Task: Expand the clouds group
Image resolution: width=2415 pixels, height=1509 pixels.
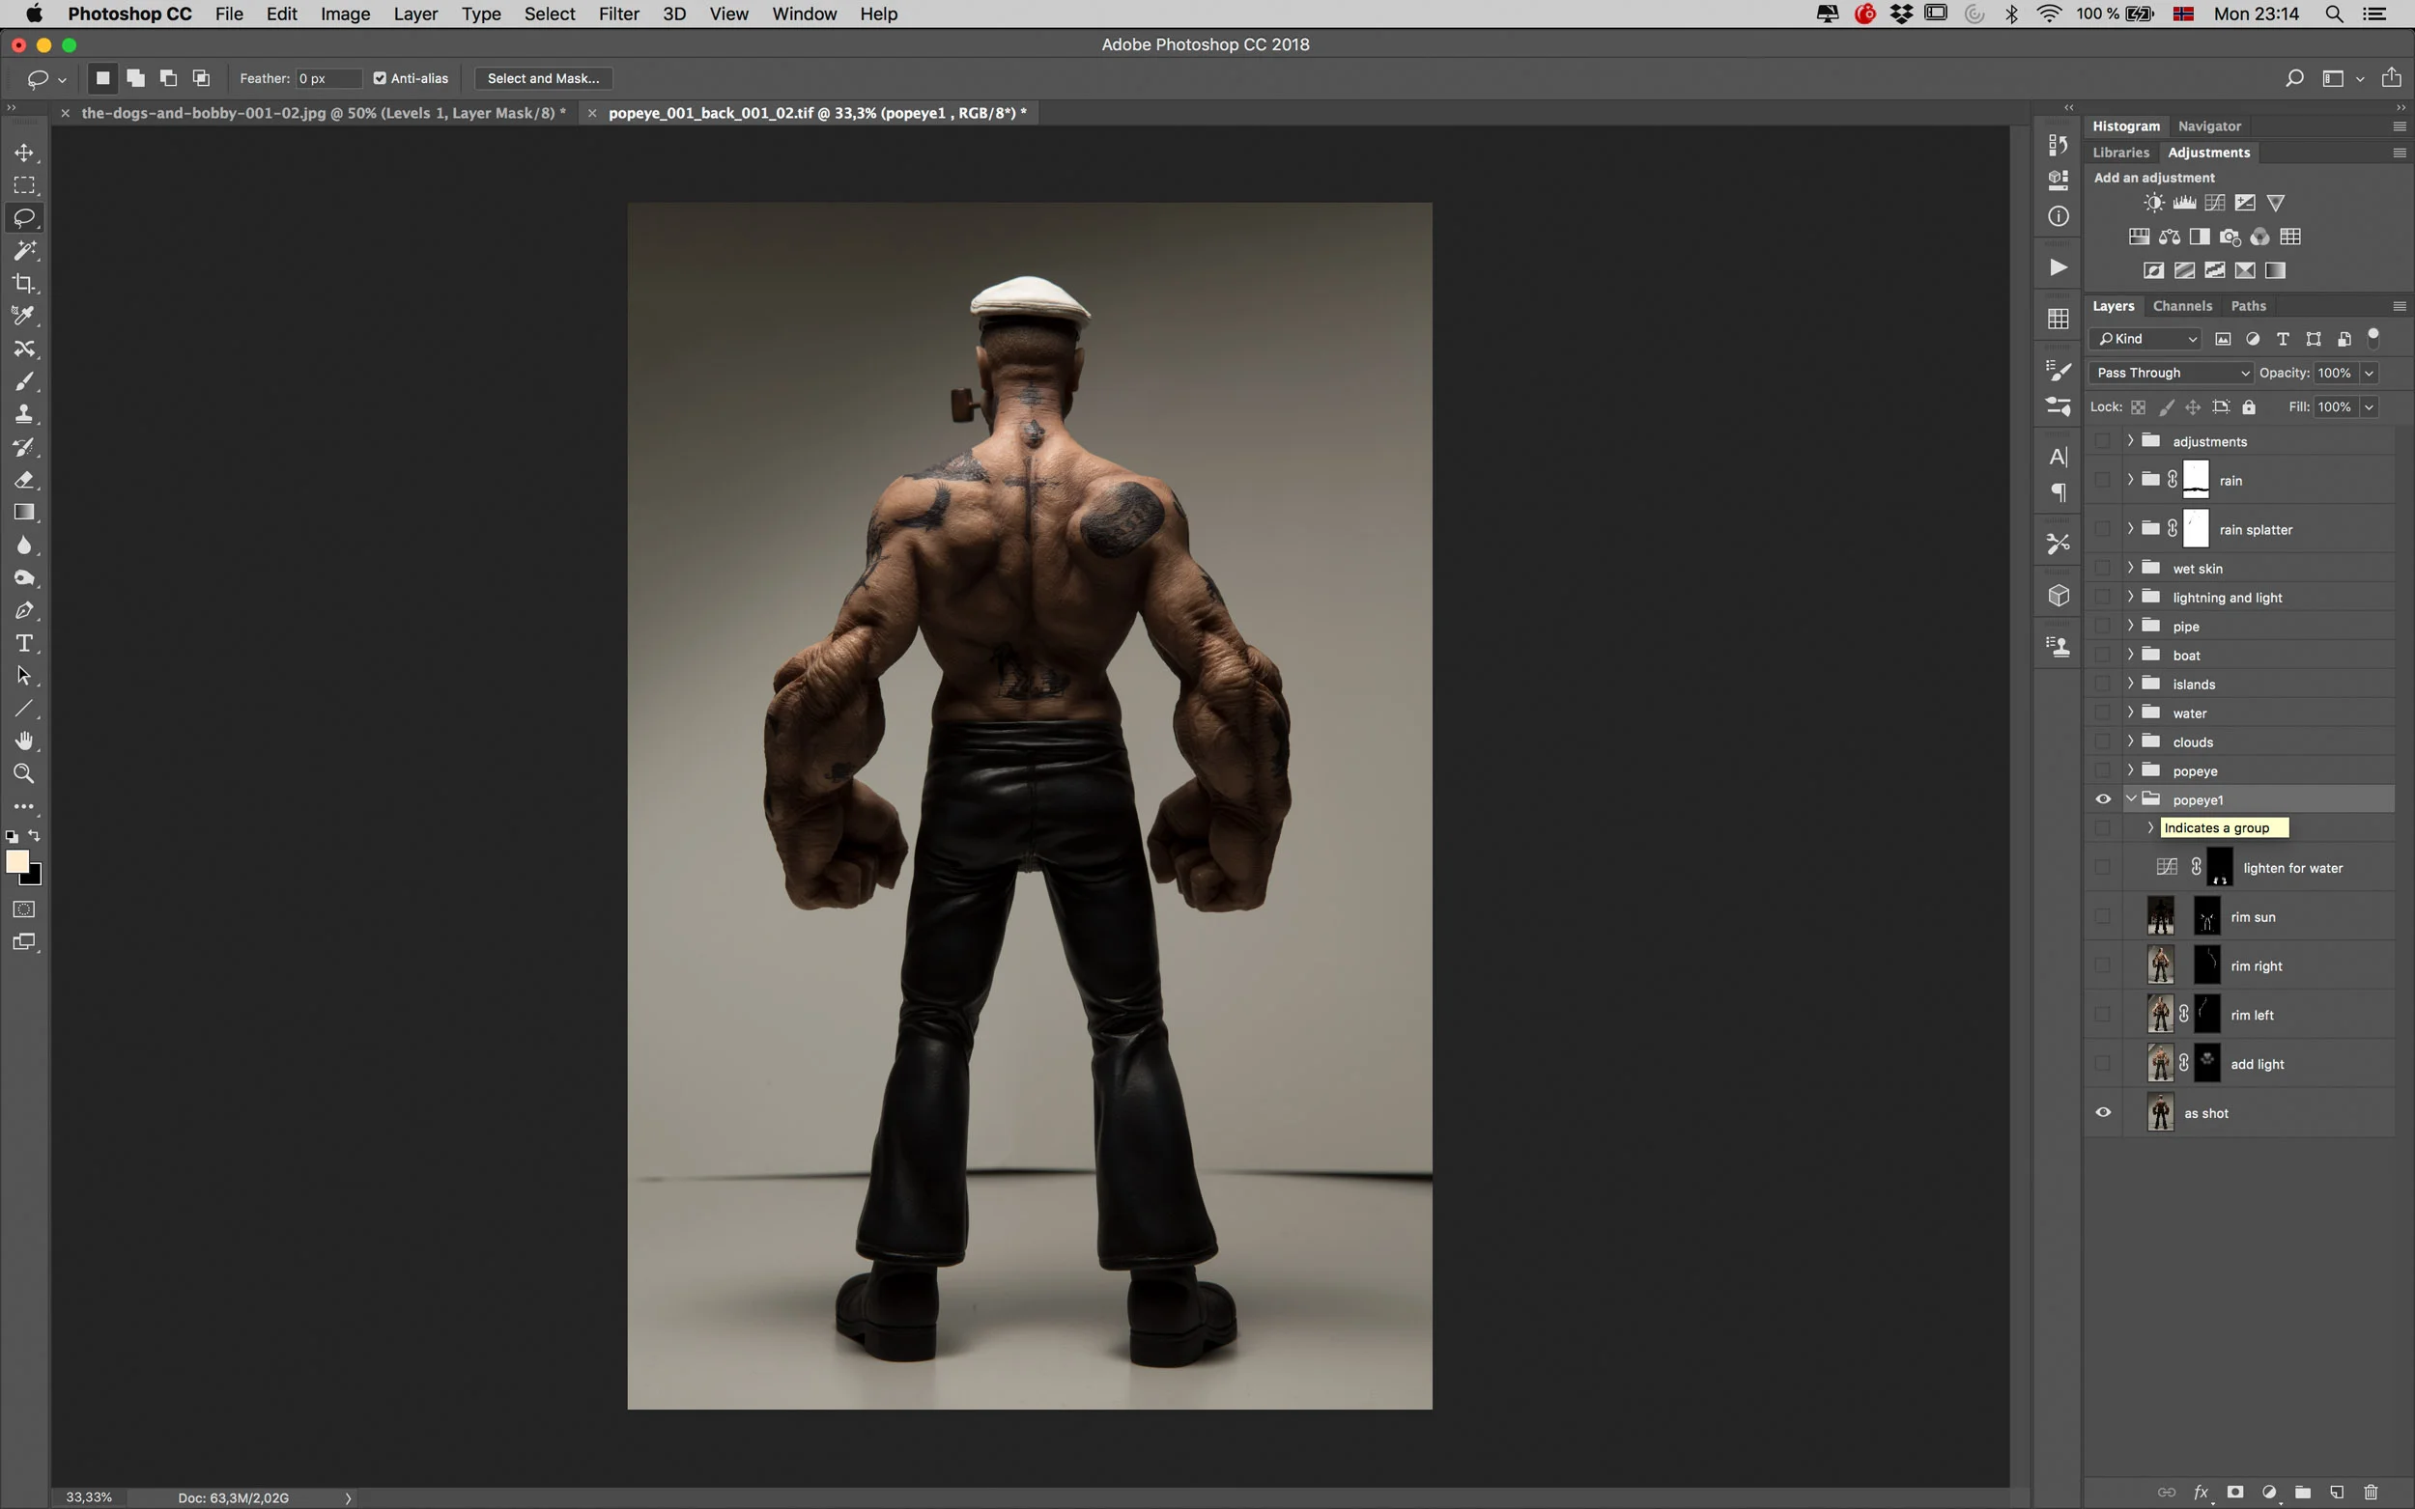Action: [x=2130, y=741]
